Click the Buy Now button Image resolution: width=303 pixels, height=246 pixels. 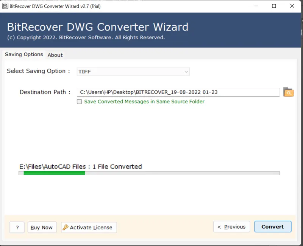(42, 228)
